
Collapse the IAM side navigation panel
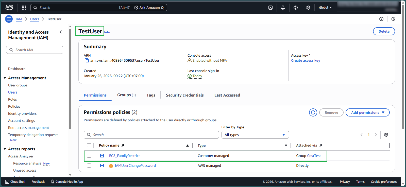(x=61, y=32)
